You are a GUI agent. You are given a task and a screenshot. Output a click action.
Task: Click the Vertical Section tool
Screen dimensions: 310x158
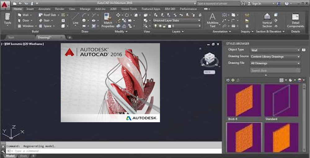coord(267,20)
